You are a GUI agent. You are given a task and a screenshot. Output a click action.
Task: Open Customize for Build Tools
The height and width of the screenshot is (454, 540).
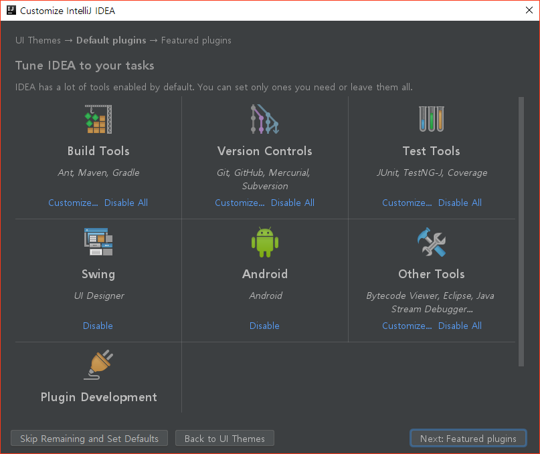73,203
